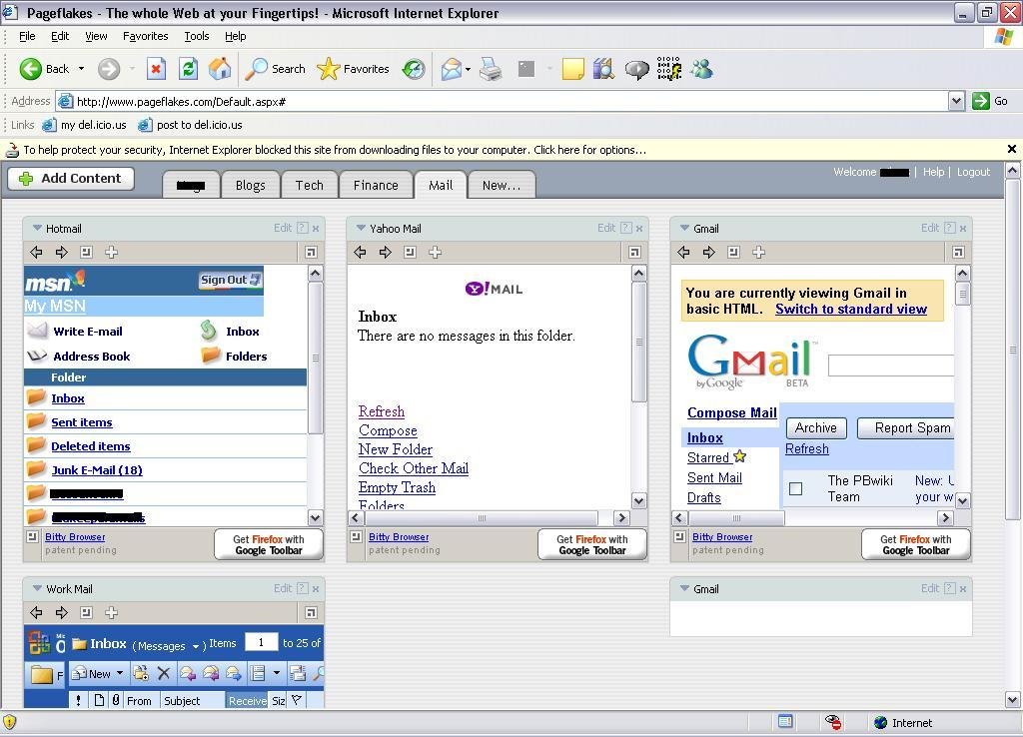This screenshot has width=1023, height=737.
Task: Open the IE Home page icon
Action: 220,69
